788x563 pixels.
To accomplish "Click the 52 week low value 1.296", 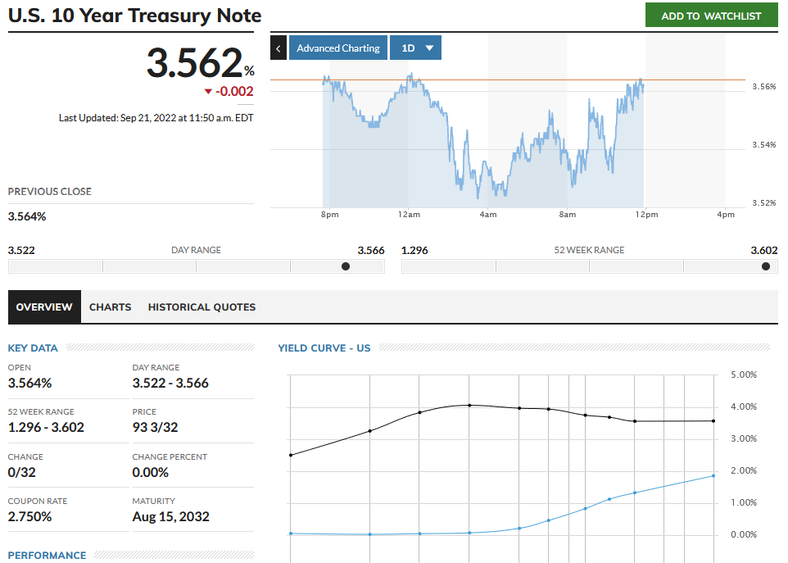I will coord(414,250).
